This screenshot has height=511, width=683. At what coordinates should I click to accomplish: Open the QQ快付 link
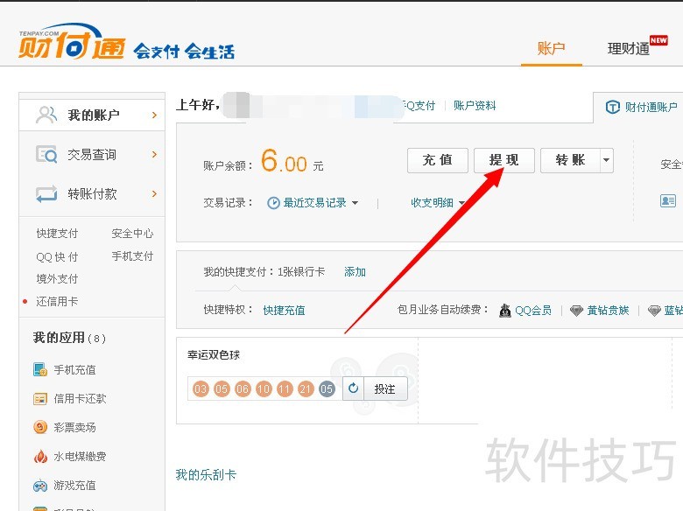click(57, 256)
